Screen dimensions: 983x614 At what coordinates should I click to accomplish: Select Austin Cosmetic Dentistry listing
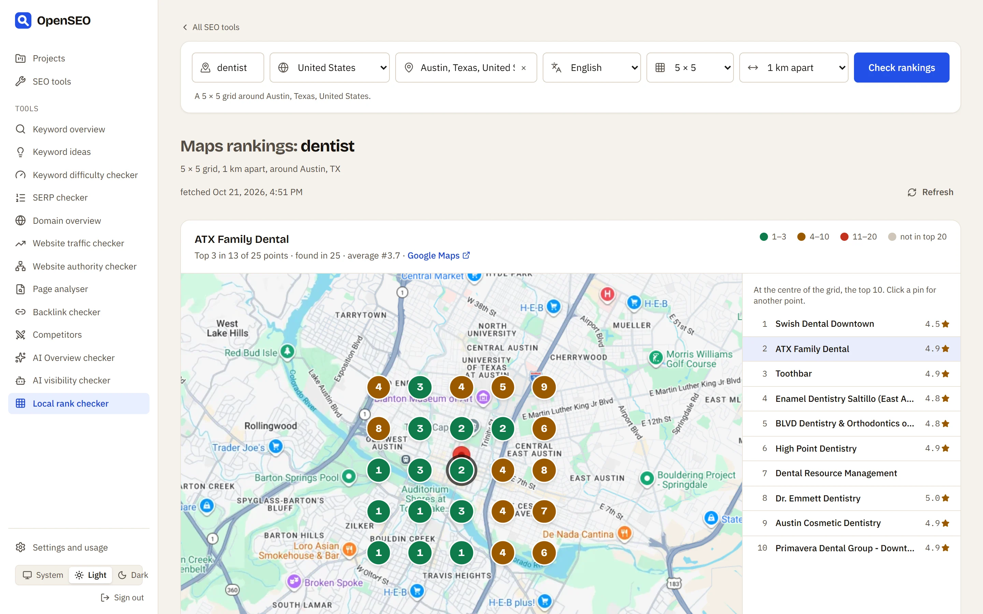pos(851,523)
